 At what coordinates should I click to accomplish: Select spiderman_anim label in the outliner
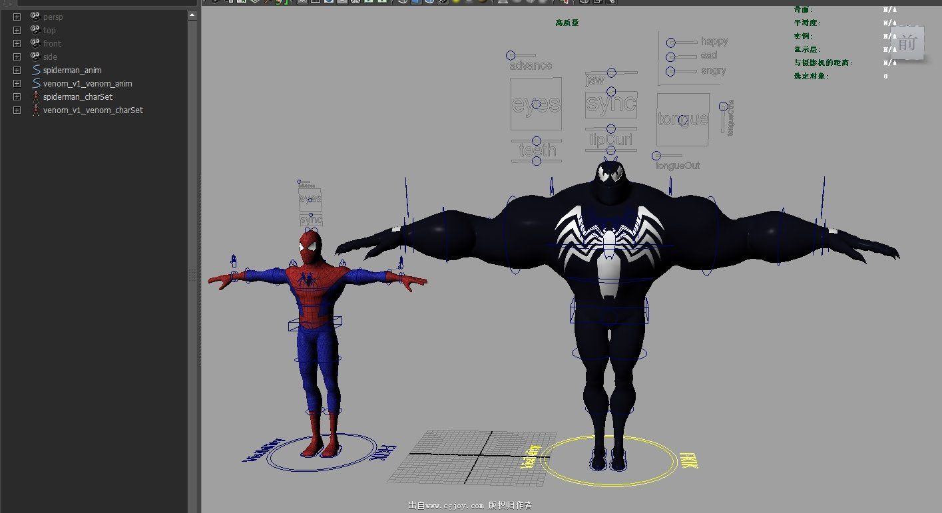click(x=73, y=71)
